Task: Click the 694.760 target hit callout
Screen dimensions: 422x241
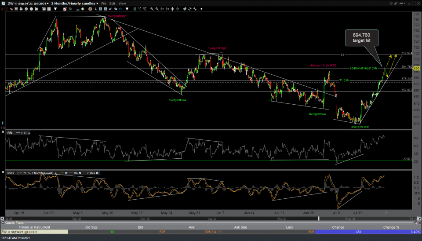Action: 361,37
